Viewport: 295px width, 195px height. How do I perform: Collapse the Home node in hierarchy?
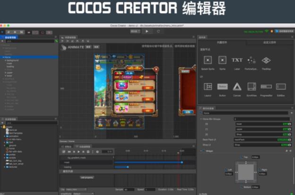coord(3,57)
